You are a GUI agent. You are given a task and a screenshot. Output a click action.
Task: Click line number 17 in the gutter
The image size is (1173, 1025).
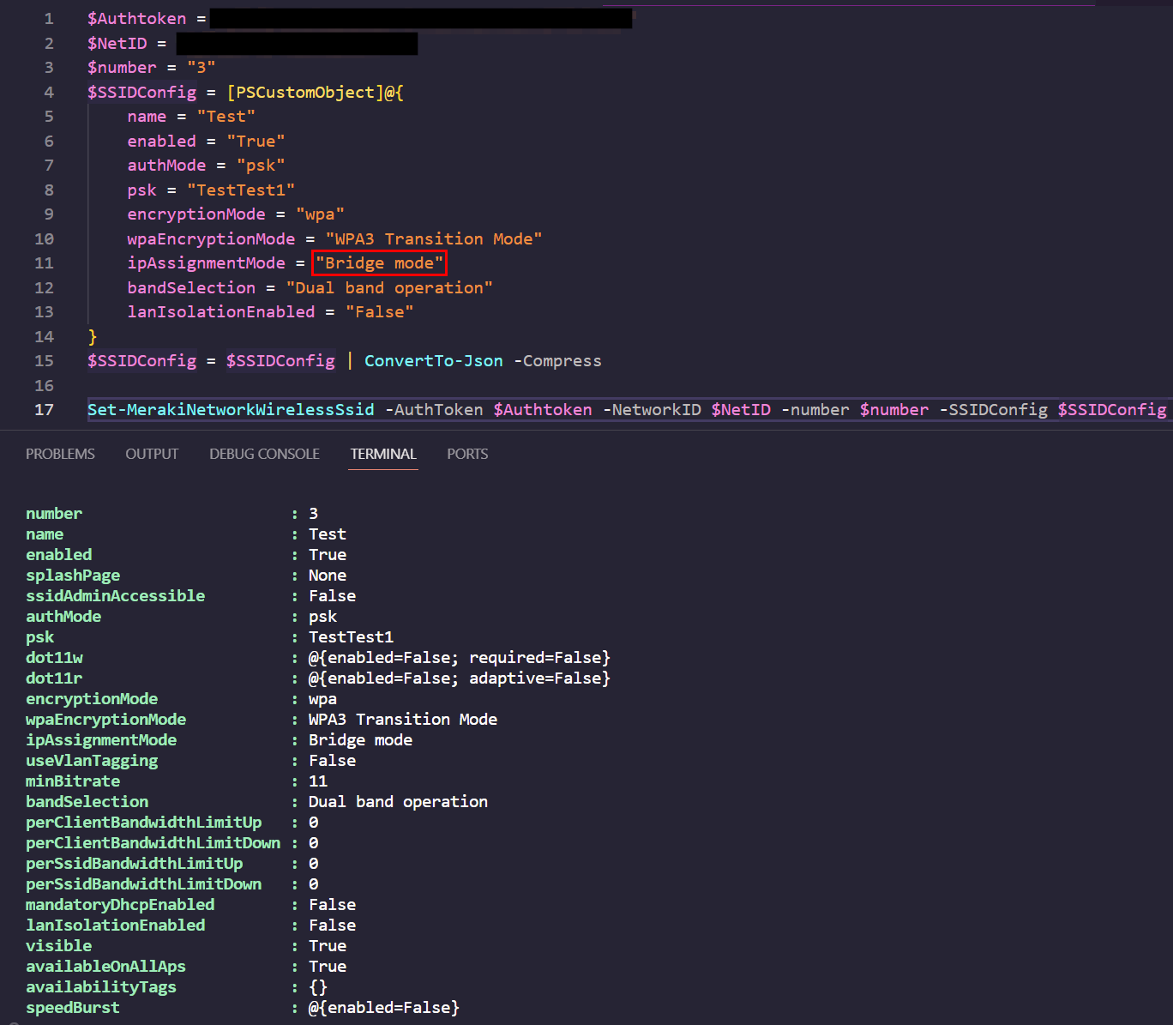pyautogui.click(x=44, y=409)
